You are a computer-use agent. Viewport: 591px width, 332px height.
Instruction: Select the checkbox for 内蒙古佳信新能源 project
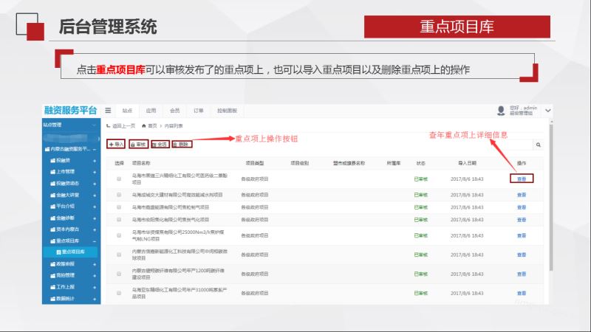pos(119,255)
